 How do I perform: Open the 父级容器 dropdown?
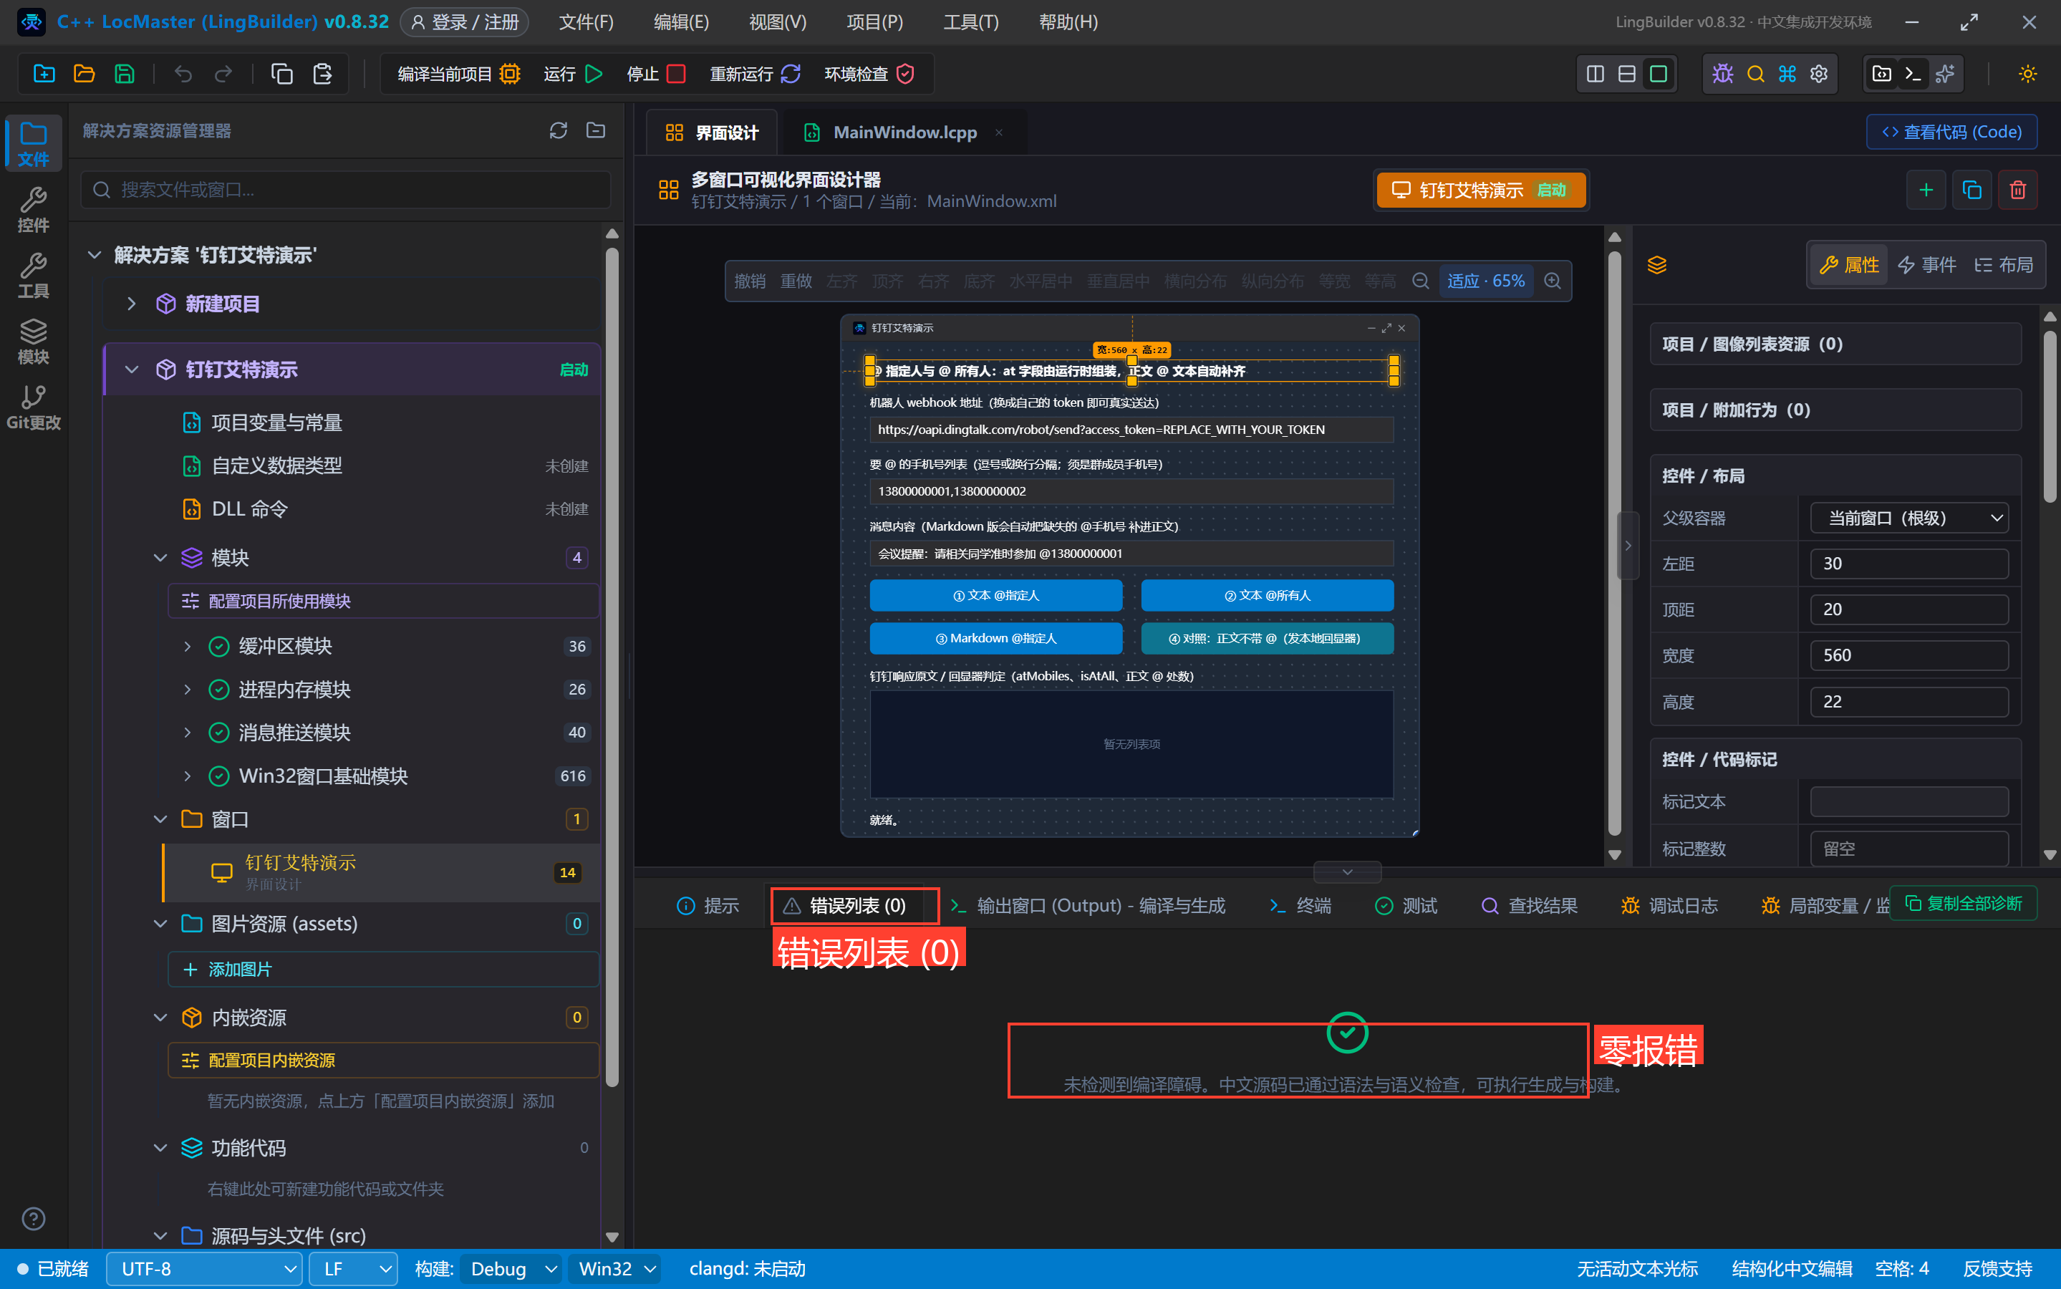(x=1909, y=518)
